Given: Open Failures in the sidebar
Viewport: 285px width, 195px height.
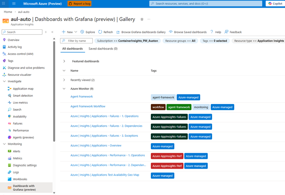Looking at the screenshot, I should pos(17,123).
